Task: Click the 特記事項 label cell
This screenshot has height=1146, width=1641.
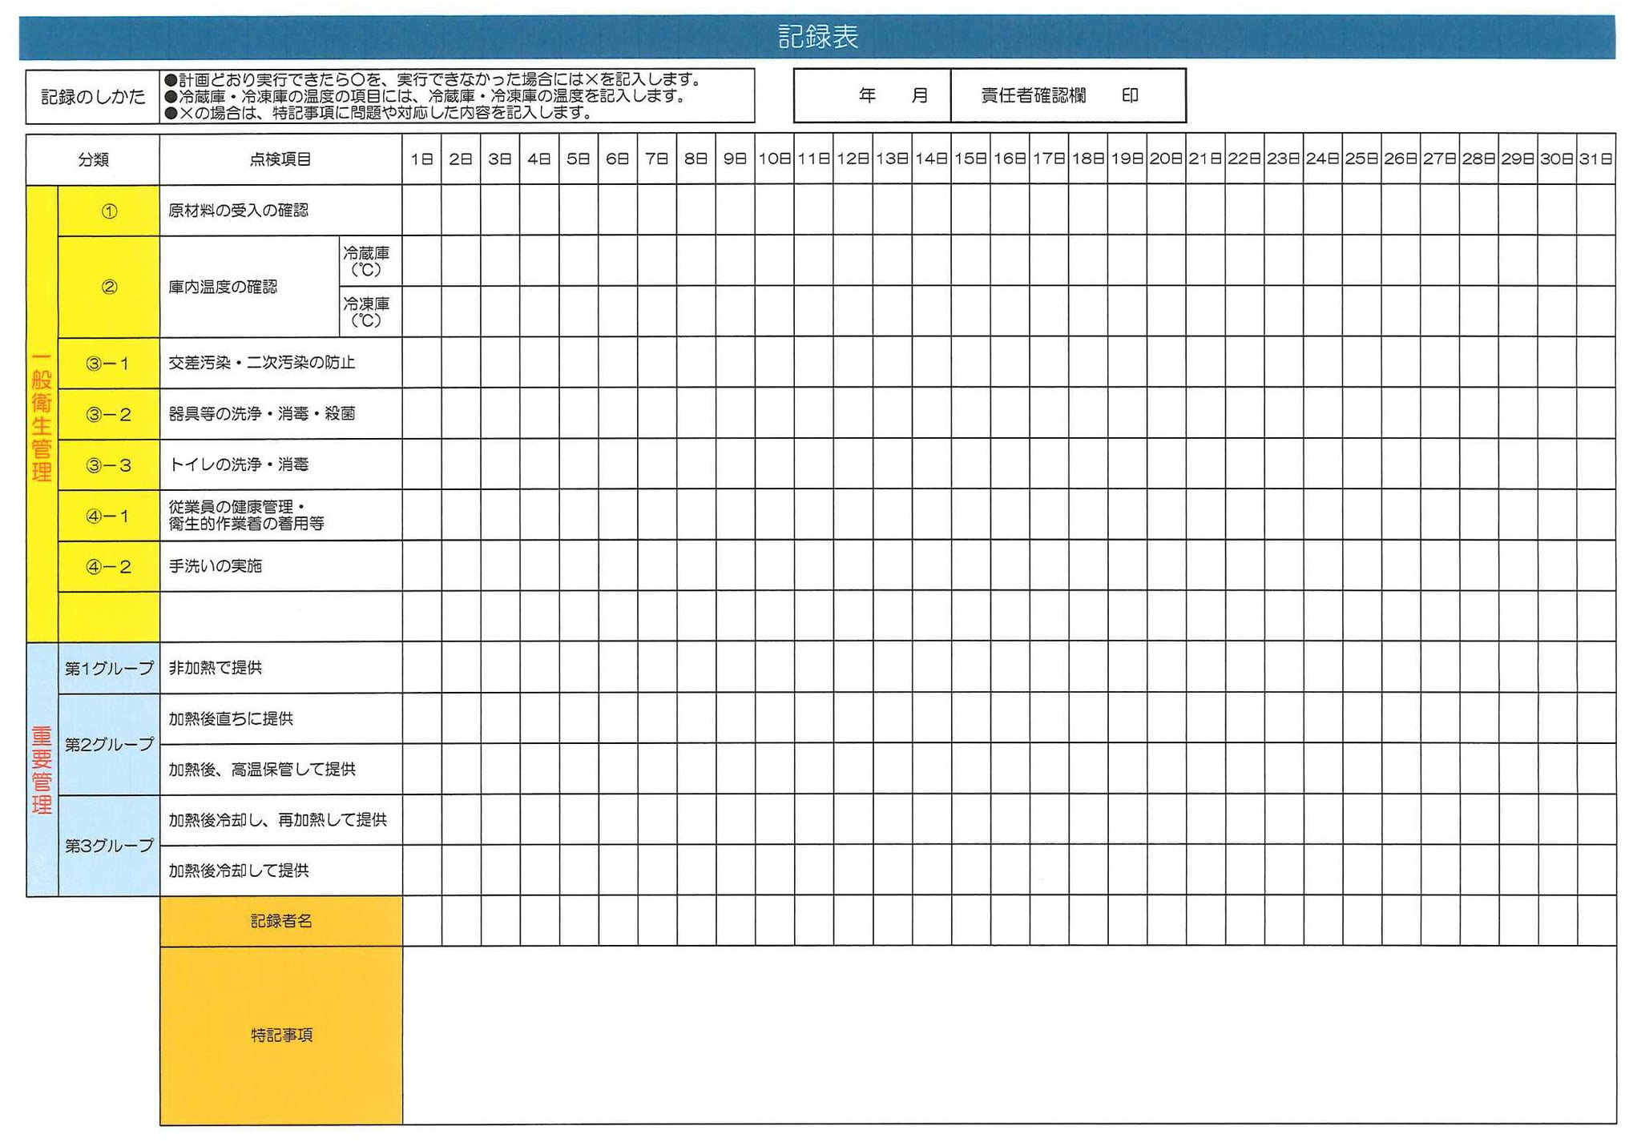Action: tap(281, 1035)
